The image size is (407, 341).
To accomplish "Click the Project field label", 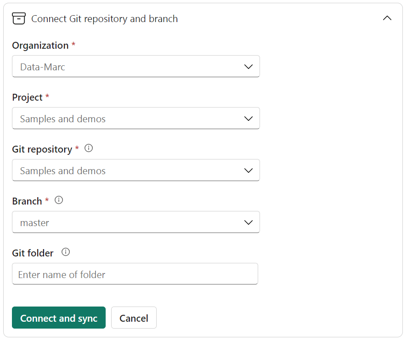I will [27, 97].
